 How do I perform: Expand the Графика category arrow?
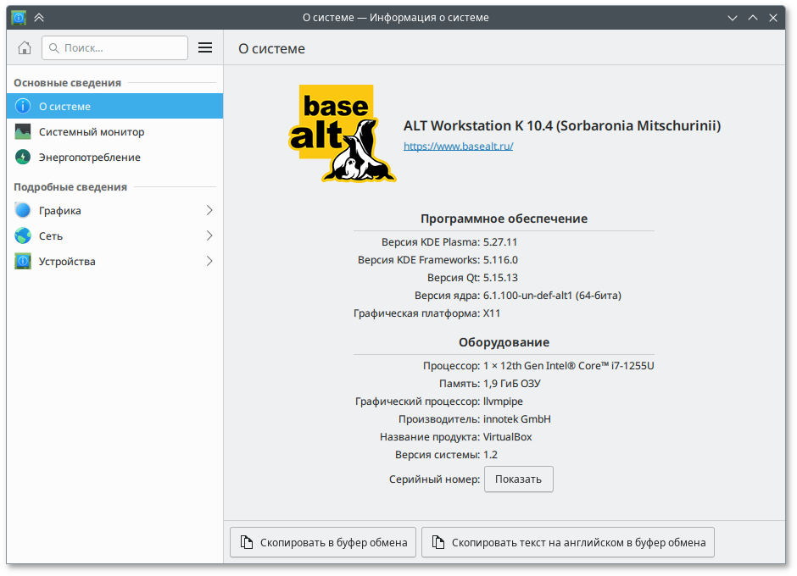tap(209, 211)
